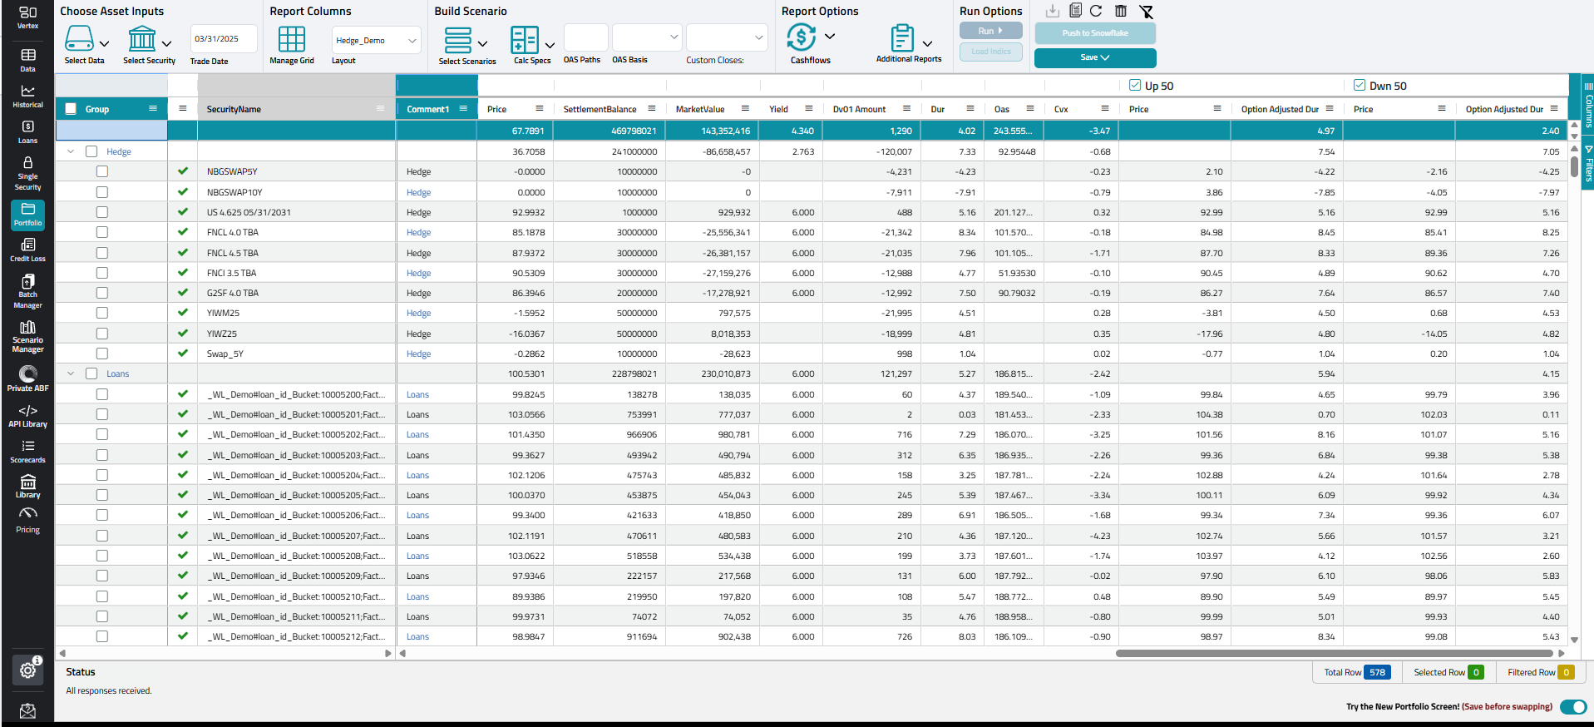Go to Historical in the sidebar
This screenshot has height=727, width=1594.
click(x=27, y=96)
